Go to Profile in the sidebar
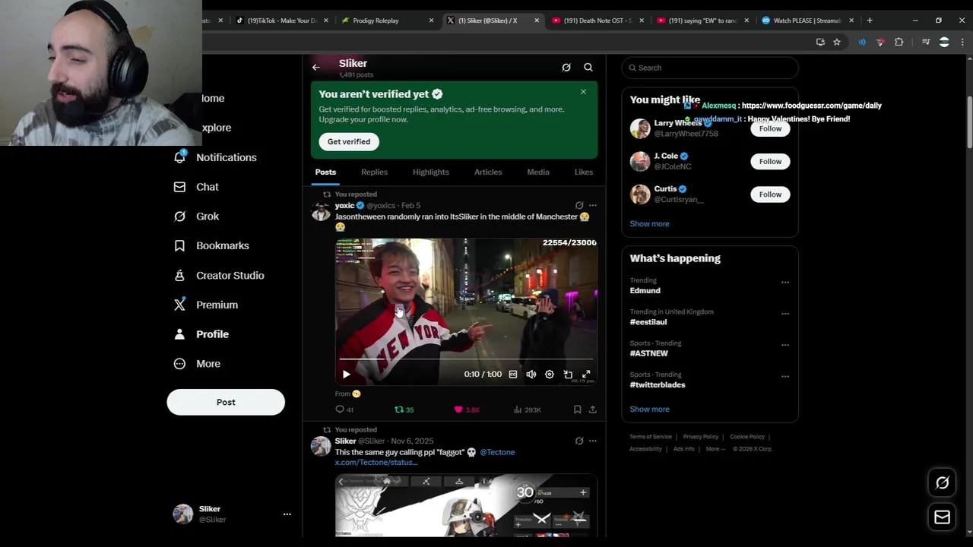The height and width of the screenshot is (547, 973). click(x=201, y=334)
